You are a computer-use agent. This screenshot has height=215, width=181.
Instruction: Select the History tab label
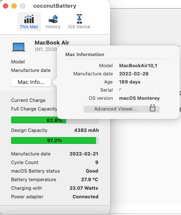click(53, 27)
